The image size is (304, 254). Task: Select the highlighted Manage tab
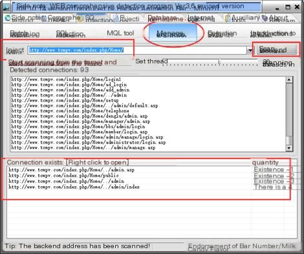tap(173, 34)
